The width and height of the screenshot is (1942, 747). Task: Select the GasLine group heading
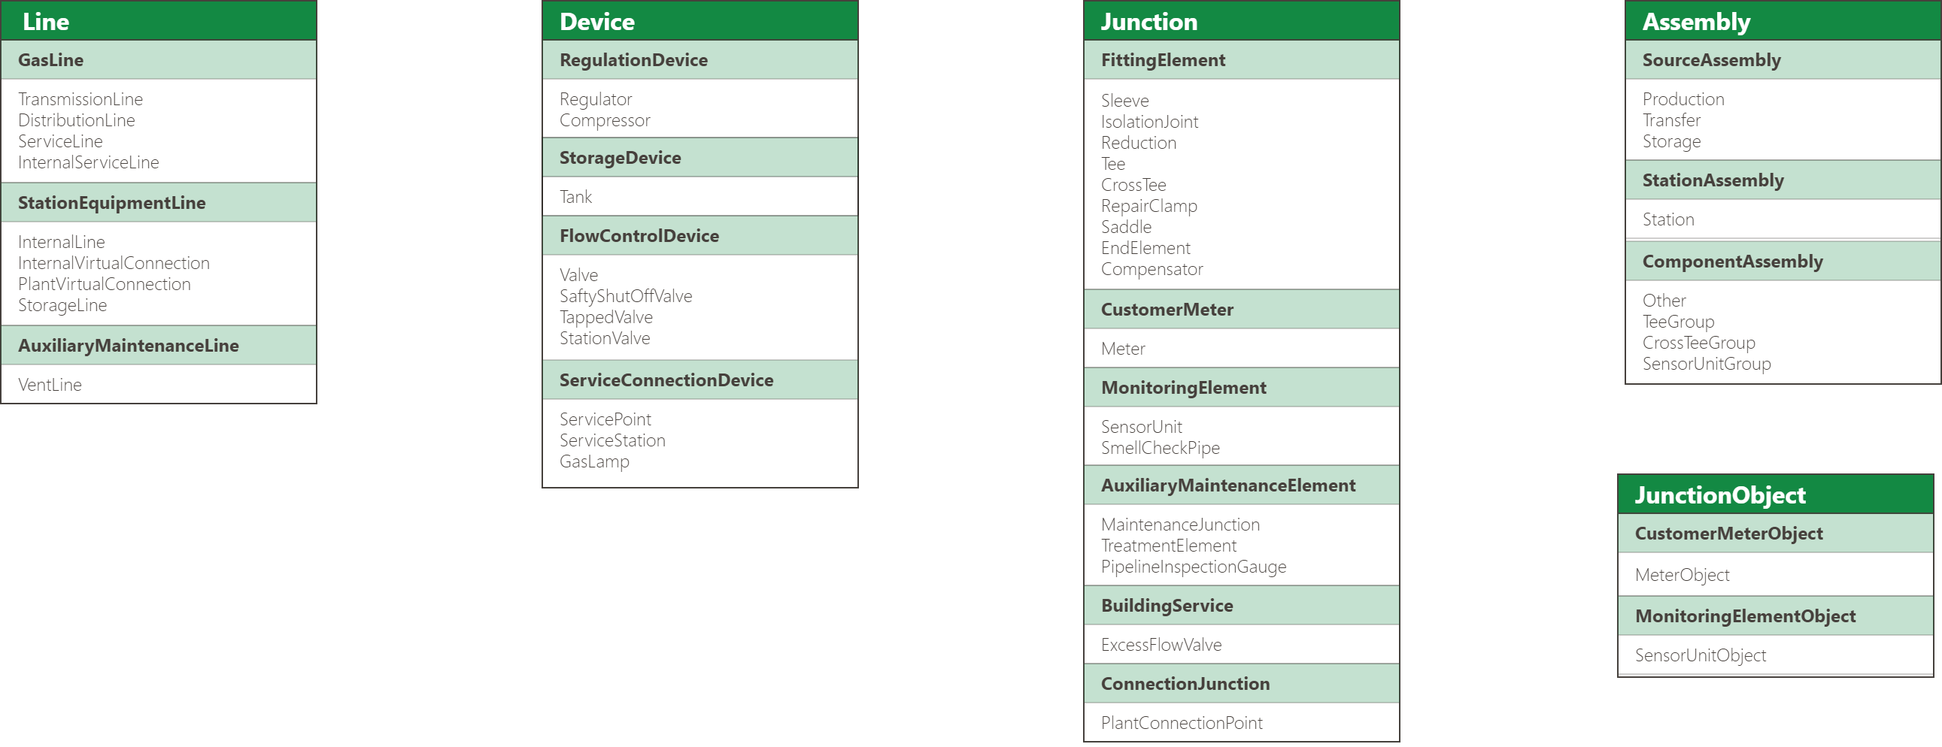pyautogui.click(x=50, y=60)
